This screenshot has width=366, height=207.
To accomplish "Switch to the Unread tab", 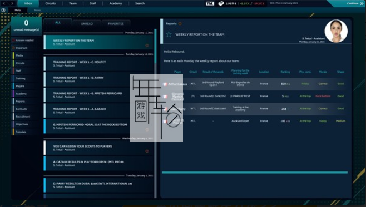I will (x=87, y=24).
